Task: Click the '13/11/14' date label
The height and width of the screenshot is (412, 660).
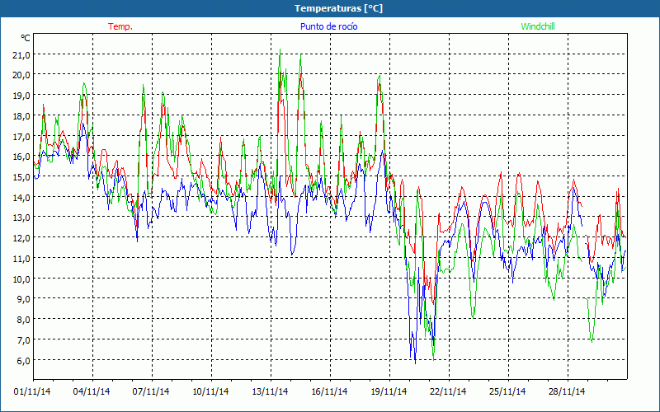Action: 270,391
